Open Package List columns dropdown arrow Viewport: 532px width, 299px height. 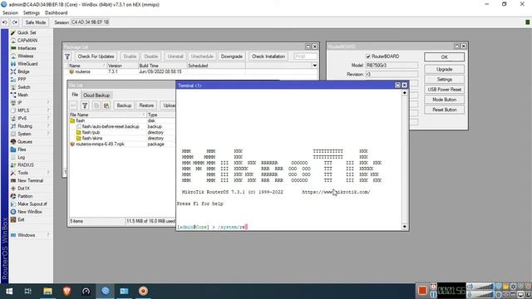(314, 66)
